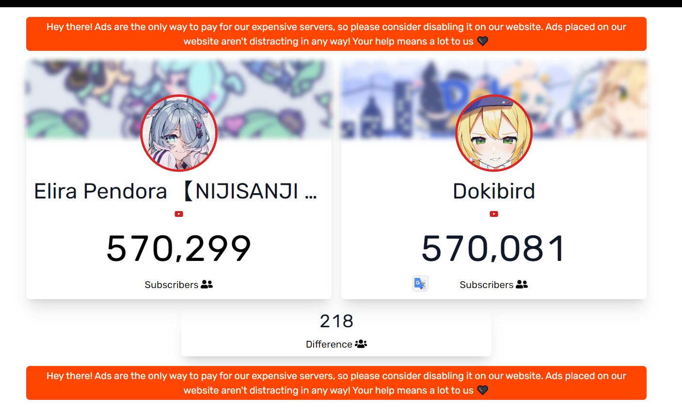Click the top orange ads notice banner
Viewport: 682px width, 411px height.
(x=336, y=34)
